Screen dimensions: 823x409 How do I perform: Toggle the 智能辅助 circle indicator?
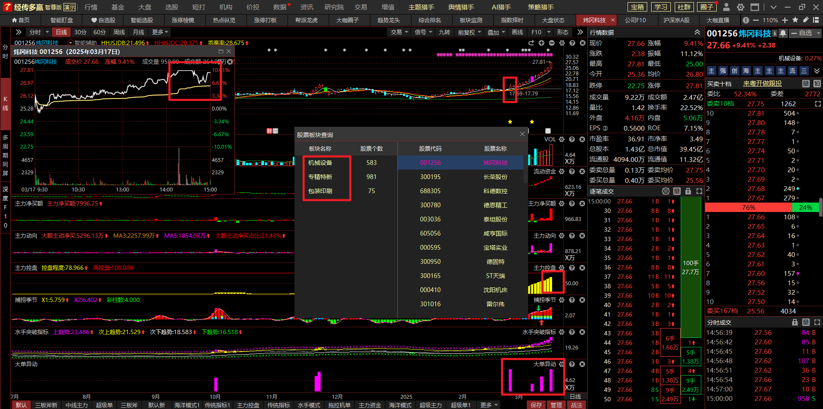click(70, 43)
